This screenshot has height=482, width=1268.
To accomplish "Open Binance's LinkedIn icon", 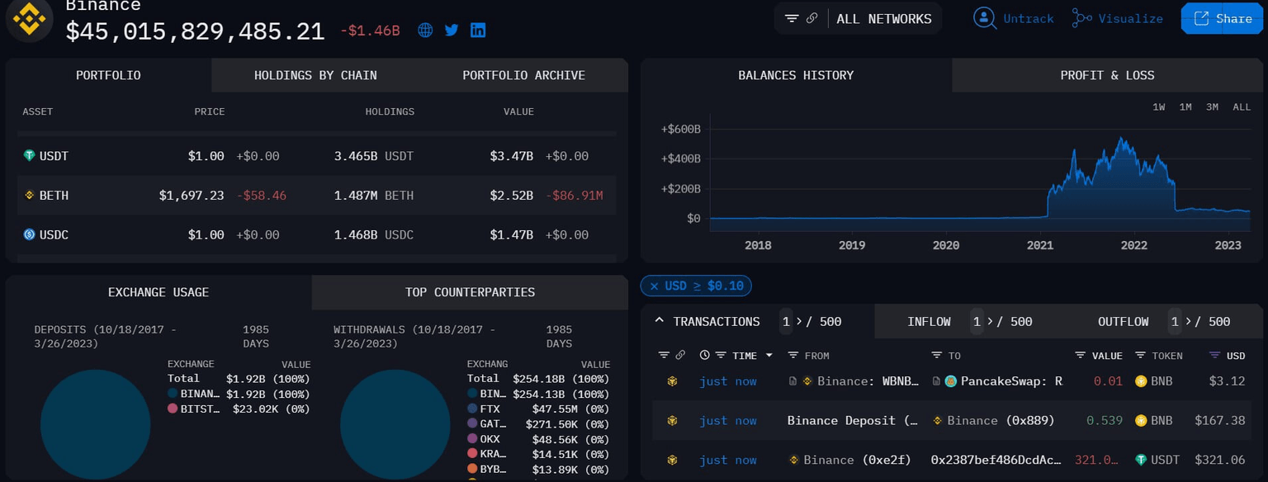I will 478,31.
